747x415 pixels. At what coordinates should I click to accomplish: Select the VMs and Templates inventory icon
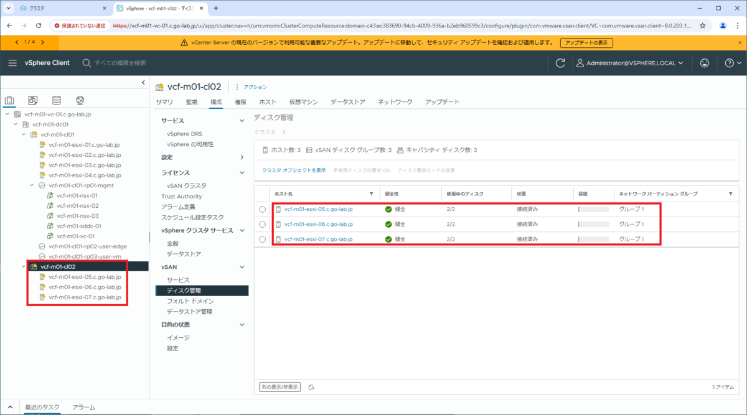pyautogui.click(x=33, y=101)
